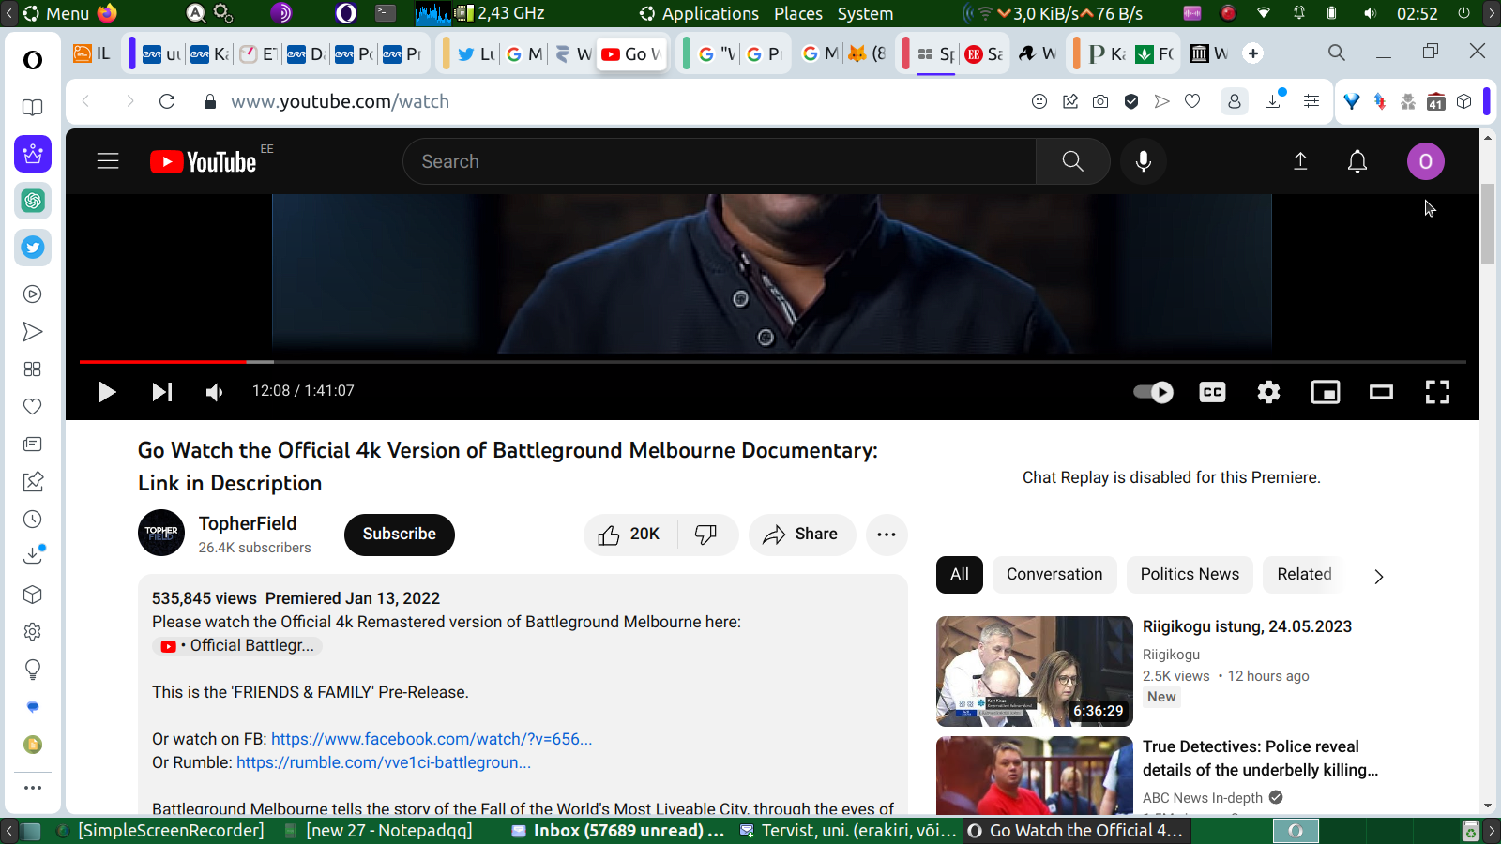1501x844 pixels.
Task: Enable miniplayer mode
Action: [1325, 392]
